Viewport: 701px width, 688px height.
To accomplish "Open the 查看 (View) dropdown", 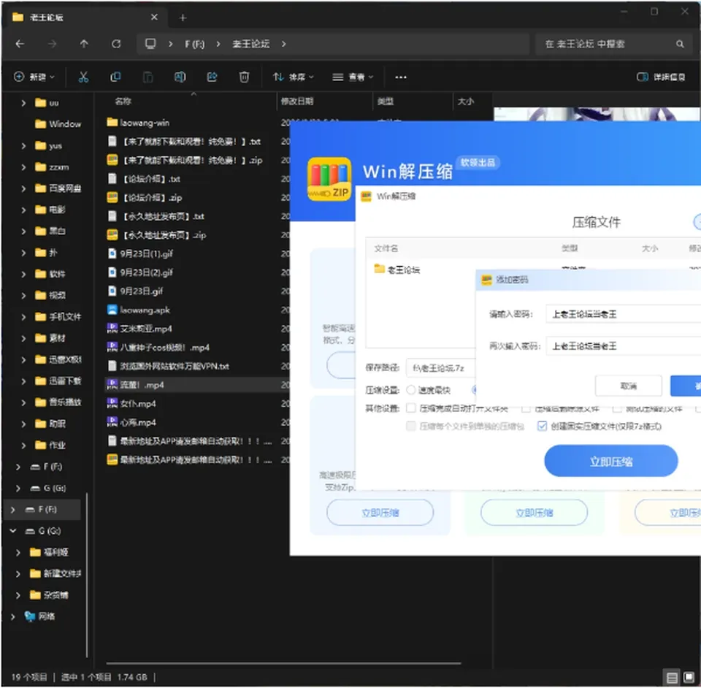I will 353,77.
